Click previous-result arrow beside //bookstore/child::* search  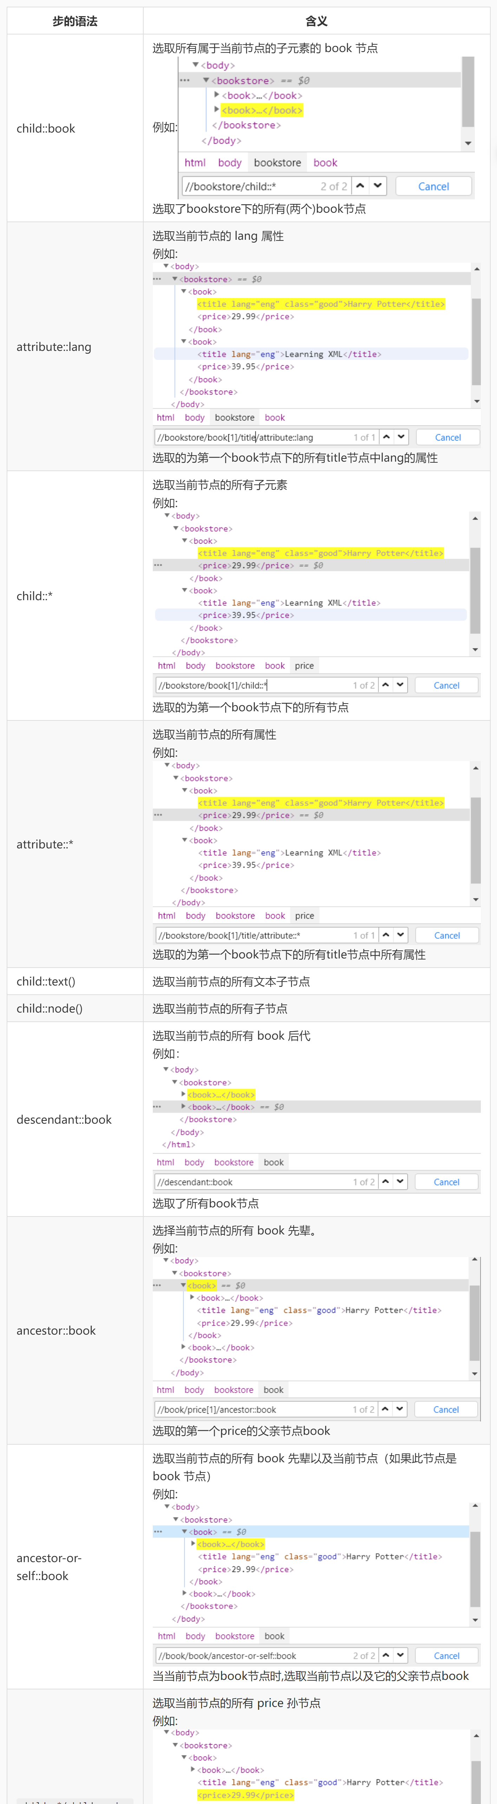[360, 186]
